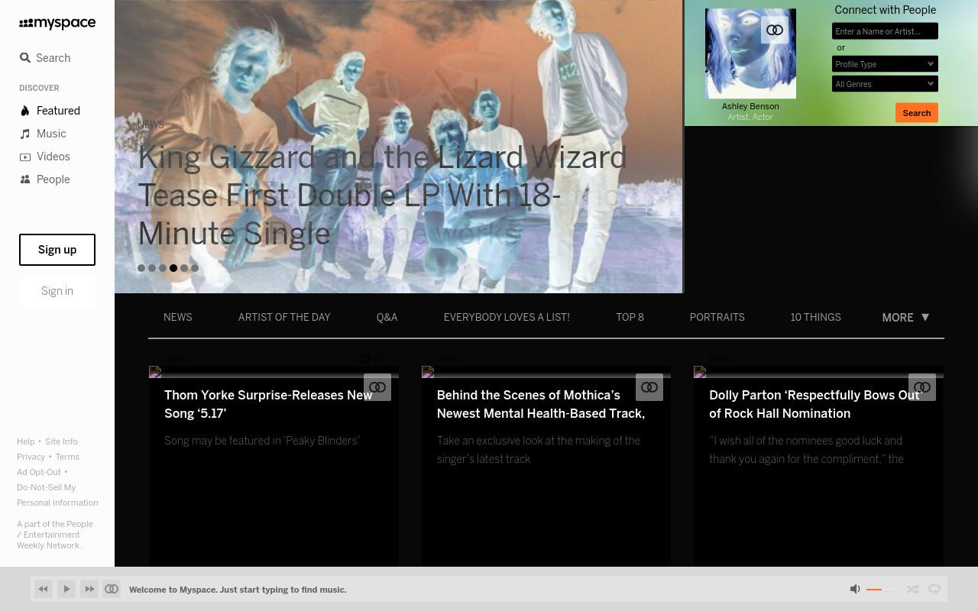Click next track button in player
The image size is (978, 611).
[x=89, y=589]
